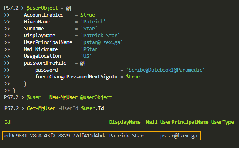Click the passwordProfile property name
Image resolution: width=239 pixels, height=148 pixels.
[45, 63]
